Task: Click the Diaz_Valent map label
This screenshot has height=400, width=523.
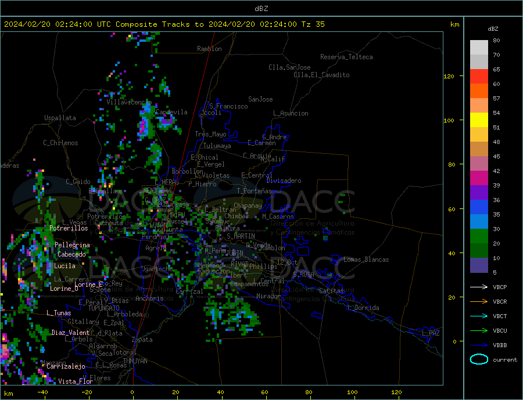Action: [x=70, y=333]
